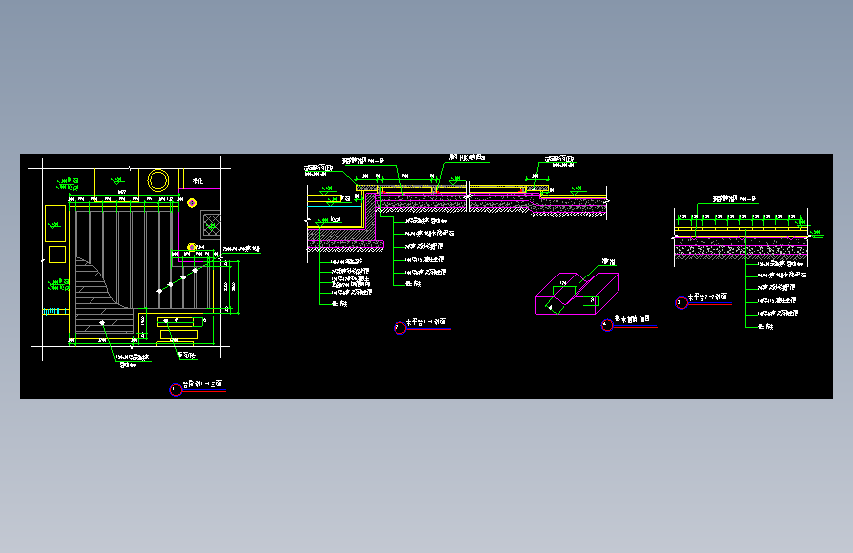Click the lower yellow-magenta round marker
The image size is (853, 553).
click(192, 248)
